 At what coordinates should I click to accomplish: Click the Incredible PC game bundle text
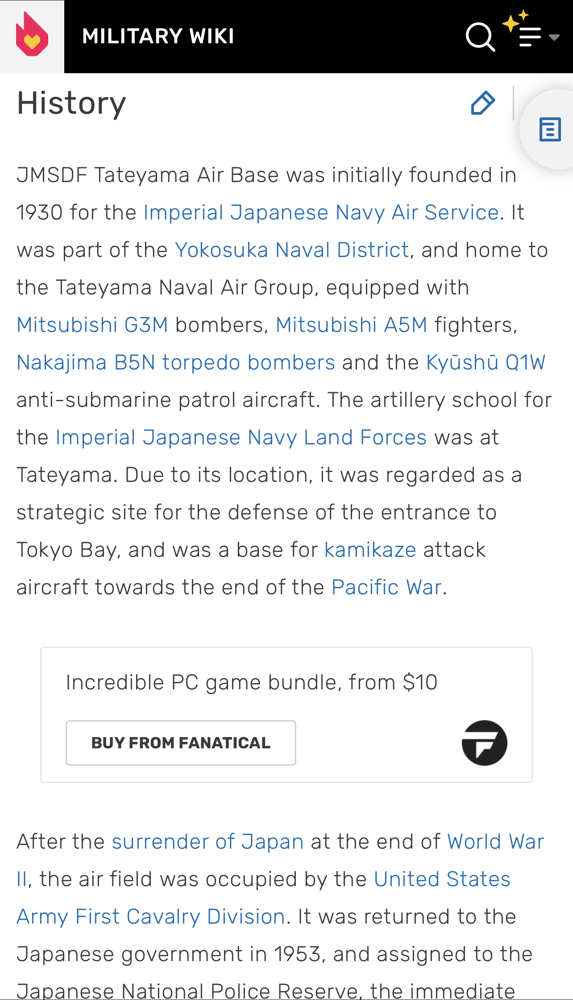pyautogui.click(x=251, y=682)
